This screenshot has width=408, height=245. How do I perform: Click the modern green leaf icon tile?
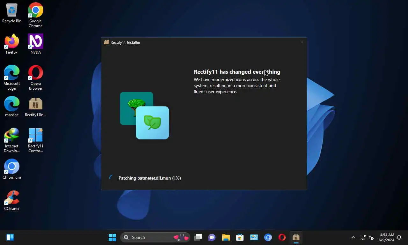152,123
